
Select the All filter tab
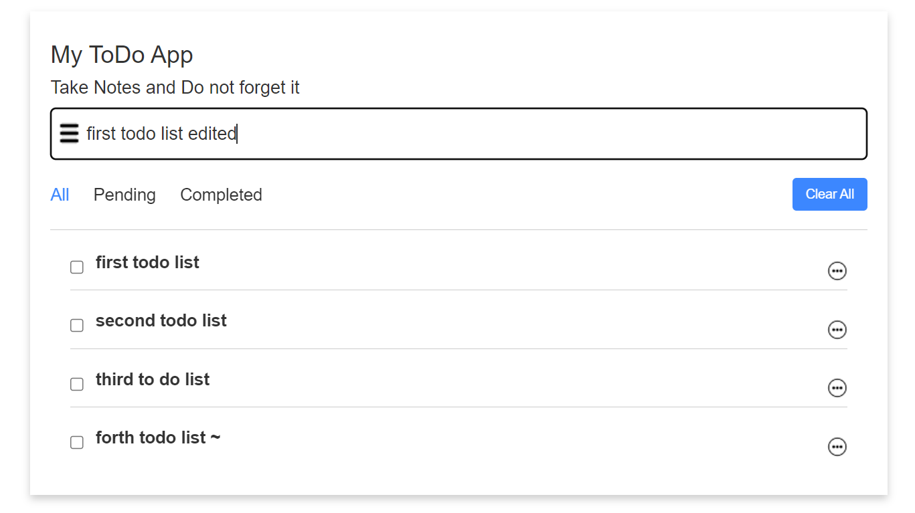coord(60,195)
